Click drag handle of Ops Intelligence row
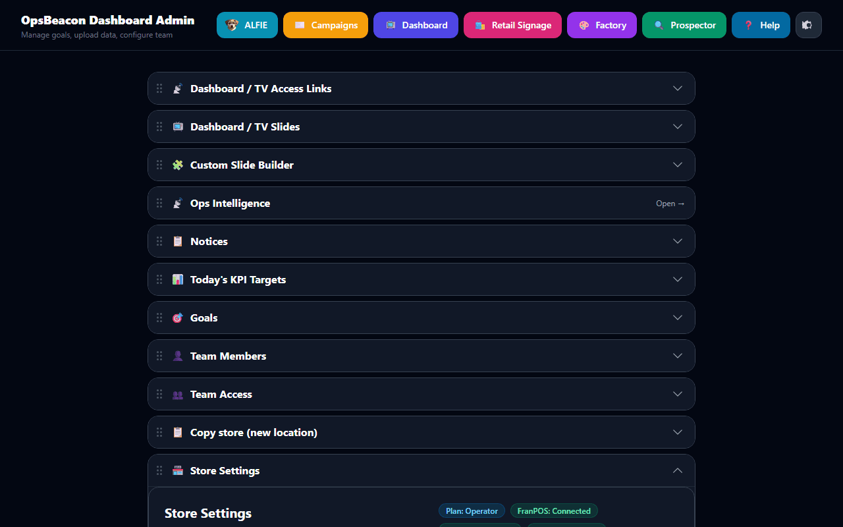Screen dimensions: 843x527 point(159,203)
